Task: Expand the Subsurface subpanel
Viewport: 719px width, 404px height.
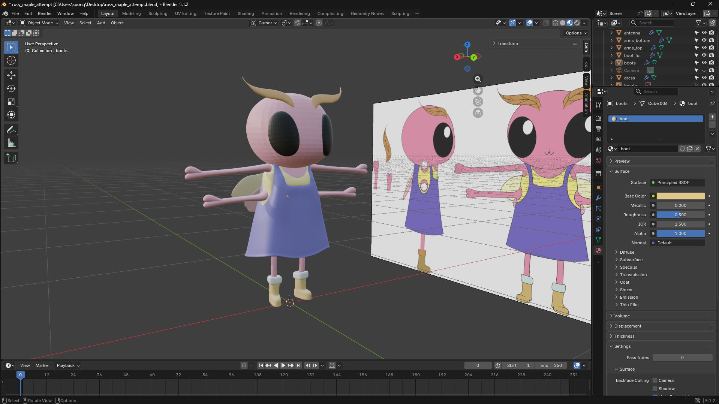Action: point(631,260)
